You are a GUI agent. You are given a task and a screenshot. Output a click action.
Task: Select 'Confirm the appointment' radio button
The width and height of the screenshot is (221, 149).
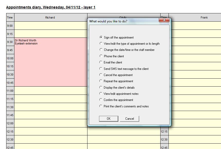pyautogui.click(x=101, y=100)
